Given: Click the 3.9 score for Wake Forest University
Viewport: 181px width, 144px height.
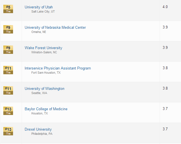Looking at the screenshot, I should click(x=165, y=47).
